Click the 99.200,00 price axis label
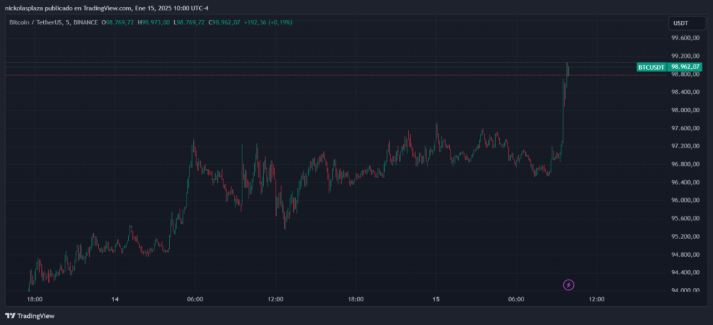This screenshot has width=713, height=325. (x=685, y=56)
